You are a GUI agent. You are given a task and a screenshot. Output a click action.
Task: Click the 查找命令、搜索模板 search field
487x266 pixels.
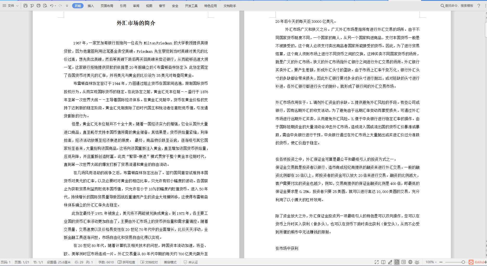click(x=459, y=6)
